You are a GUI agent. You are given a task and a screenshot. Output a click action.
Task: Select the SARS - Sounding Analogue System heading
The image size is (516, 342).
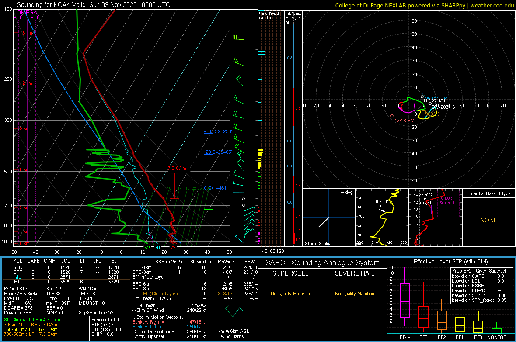tap(322, 263)
